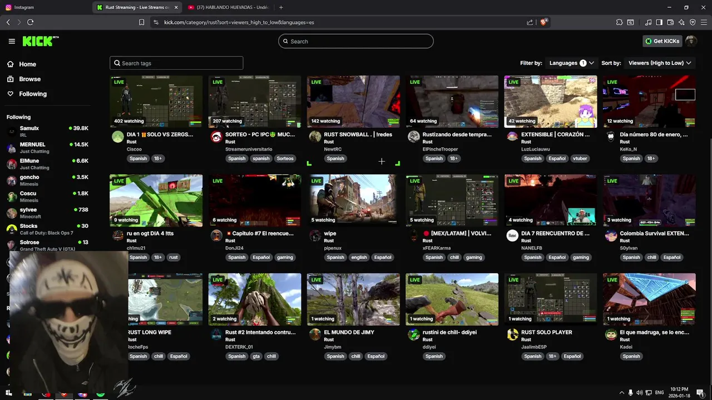The width and height of the screenshot is (712, 400).
Task: Click the vtuber tag on LuzLuciauwu stream
Action: [580, 158]
